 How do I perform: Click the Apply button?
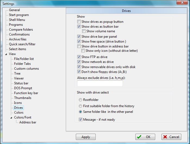tap(86, 137)
